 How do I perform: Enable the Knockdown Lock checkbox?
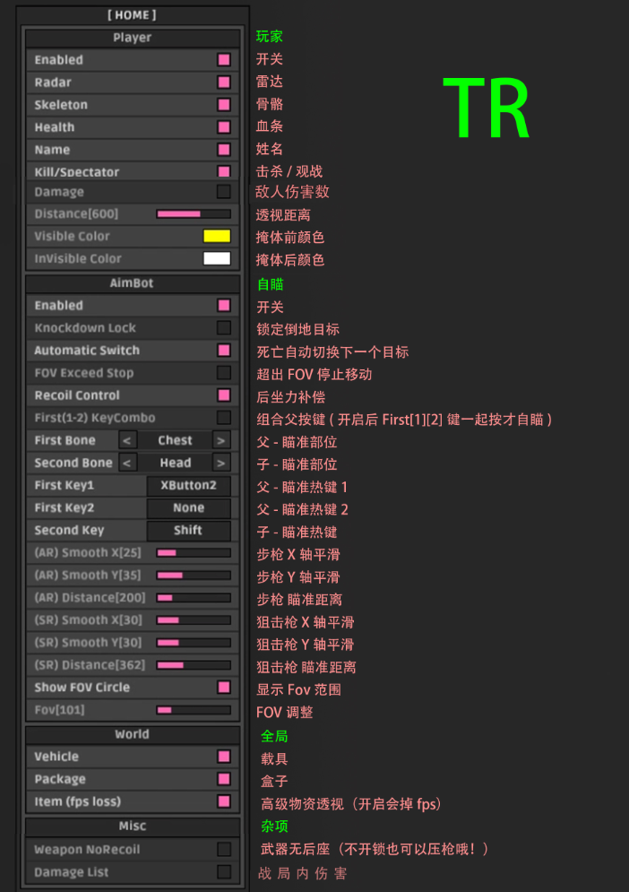[x=223, y=328]
